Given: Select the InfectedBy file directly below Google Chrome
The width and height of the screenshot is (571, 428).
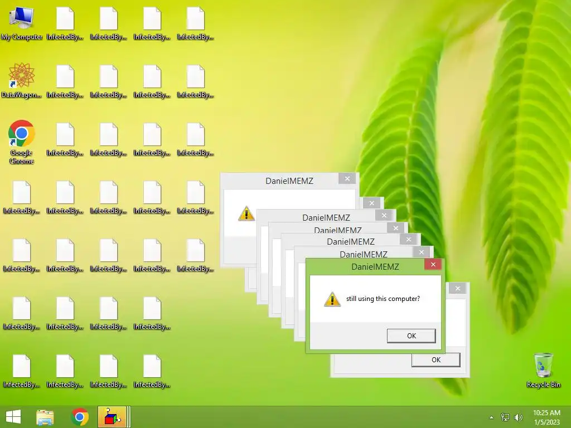Looking at the screenshot, I should [x=22, y=198].
